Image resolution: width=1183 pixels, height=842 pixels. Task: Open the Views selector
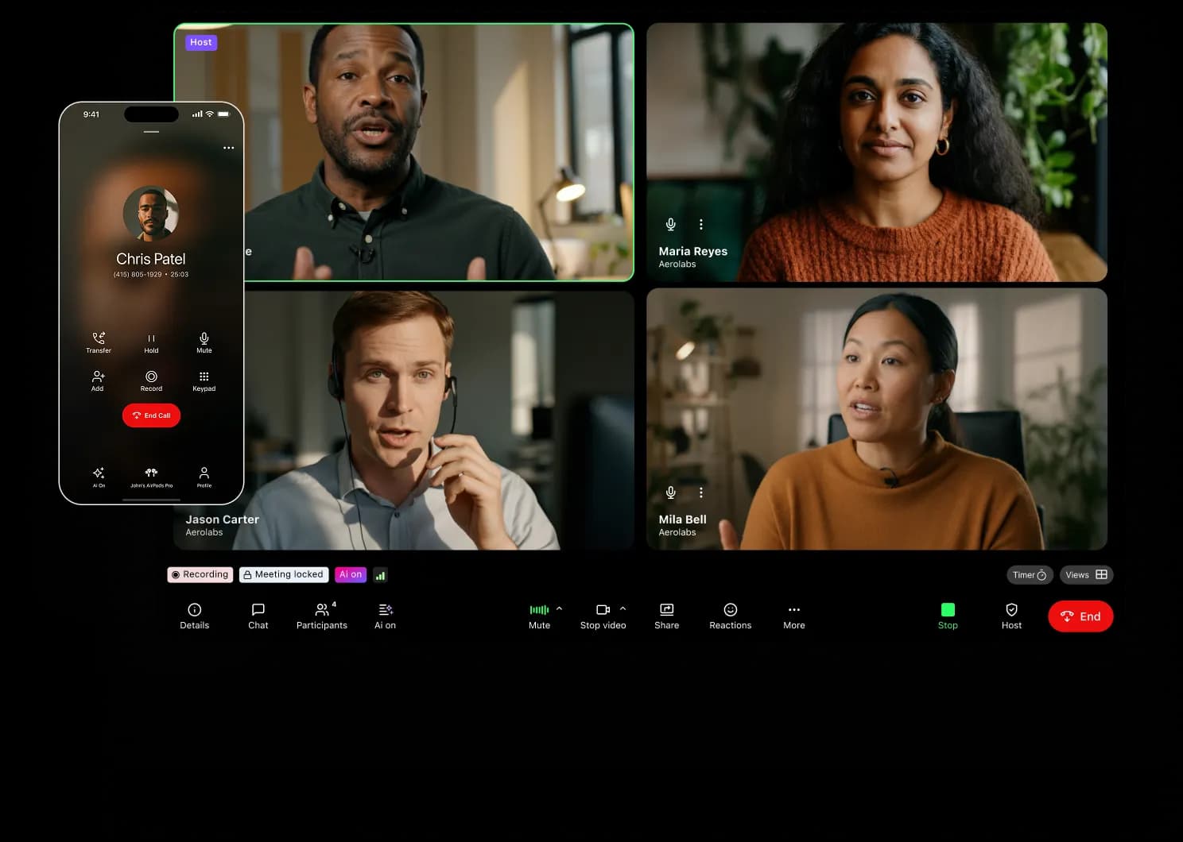click(x=1086, y=574)
